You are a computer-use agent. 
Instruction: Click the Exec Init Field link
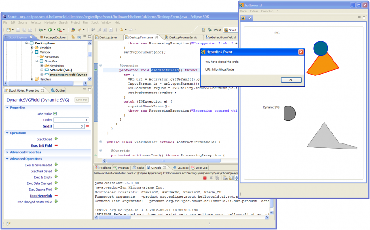click(42, 145)
